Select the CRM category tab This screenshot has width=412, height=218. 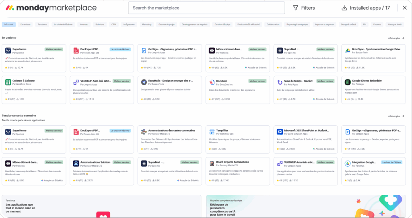[x=114, y=24]
